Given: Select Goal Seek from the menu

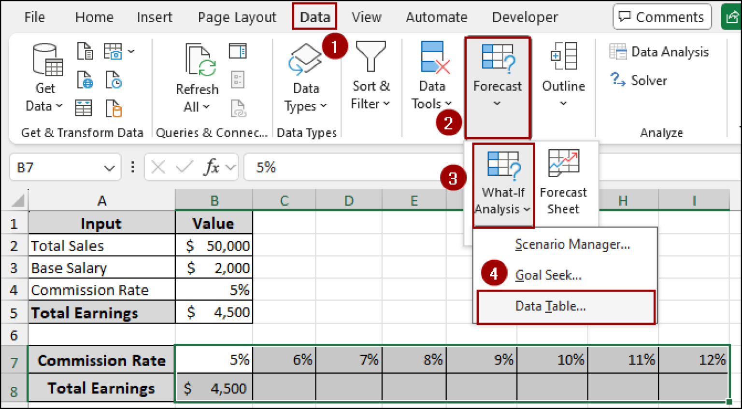Looking at the screenshot, I should tap(548, 275).
